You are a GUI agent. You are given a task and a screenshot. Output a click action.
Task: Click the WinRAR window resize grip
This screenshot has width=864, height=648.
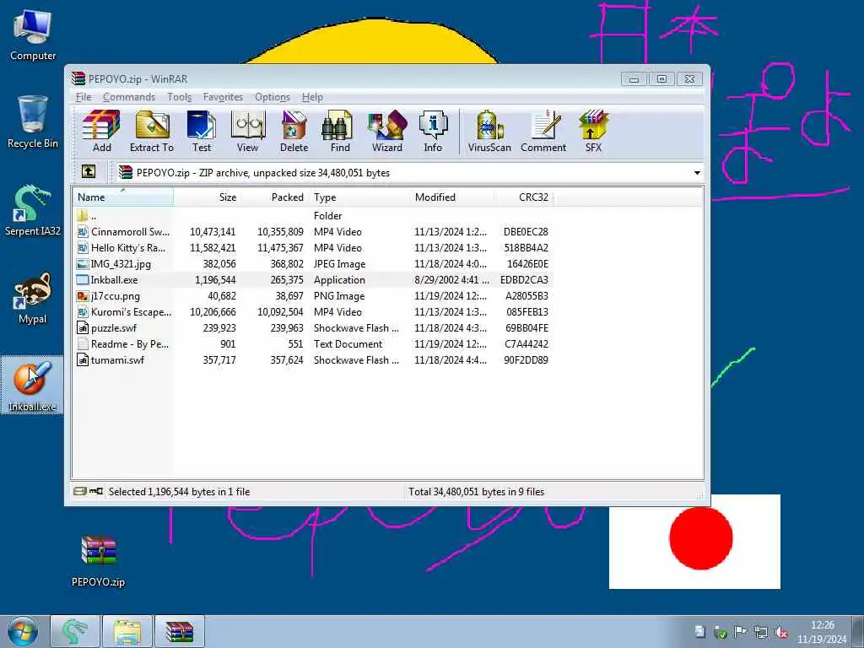[700, 495]
